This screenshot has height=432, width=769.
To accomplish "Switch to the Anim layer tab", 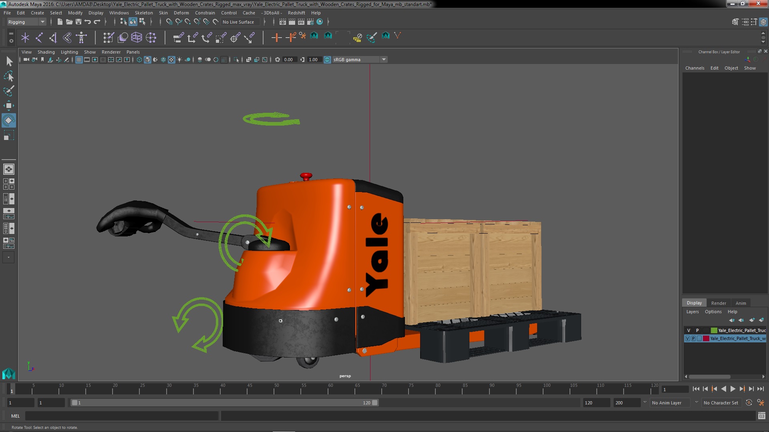I will pos(741,303).
